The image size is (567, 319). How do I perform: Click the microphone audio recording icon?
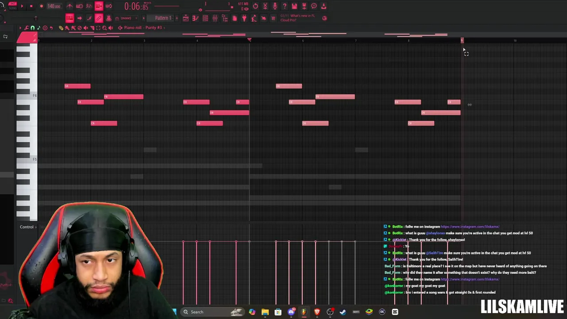pyautogui.click(x=275, y=6)
